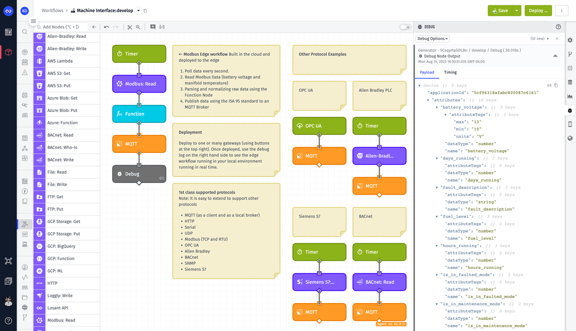Open the chart icon in right sidebar

570,96
